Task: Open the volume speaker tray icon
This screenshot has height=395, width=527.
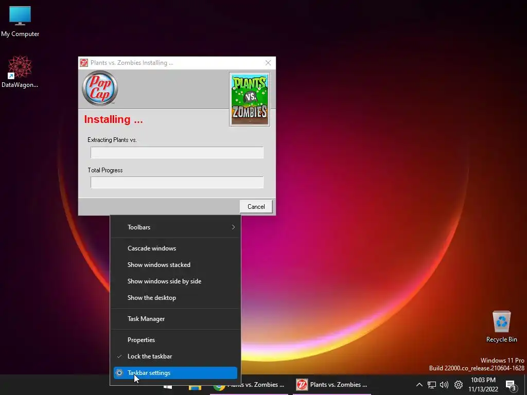Action: click(x=444, y=385)
